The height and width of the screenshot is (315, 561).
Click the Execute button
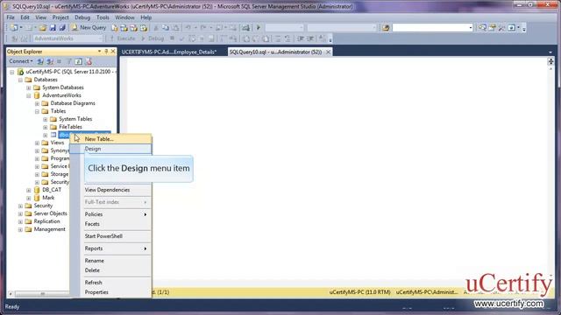(x=122, y=38)
